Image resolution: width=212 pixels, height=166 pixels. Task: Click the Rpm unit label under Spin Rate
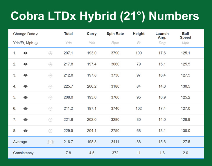[x=115, y=43]
